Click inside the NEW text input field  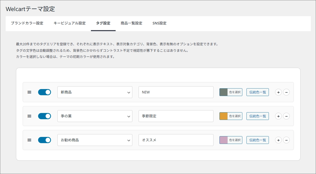[176, 92]
